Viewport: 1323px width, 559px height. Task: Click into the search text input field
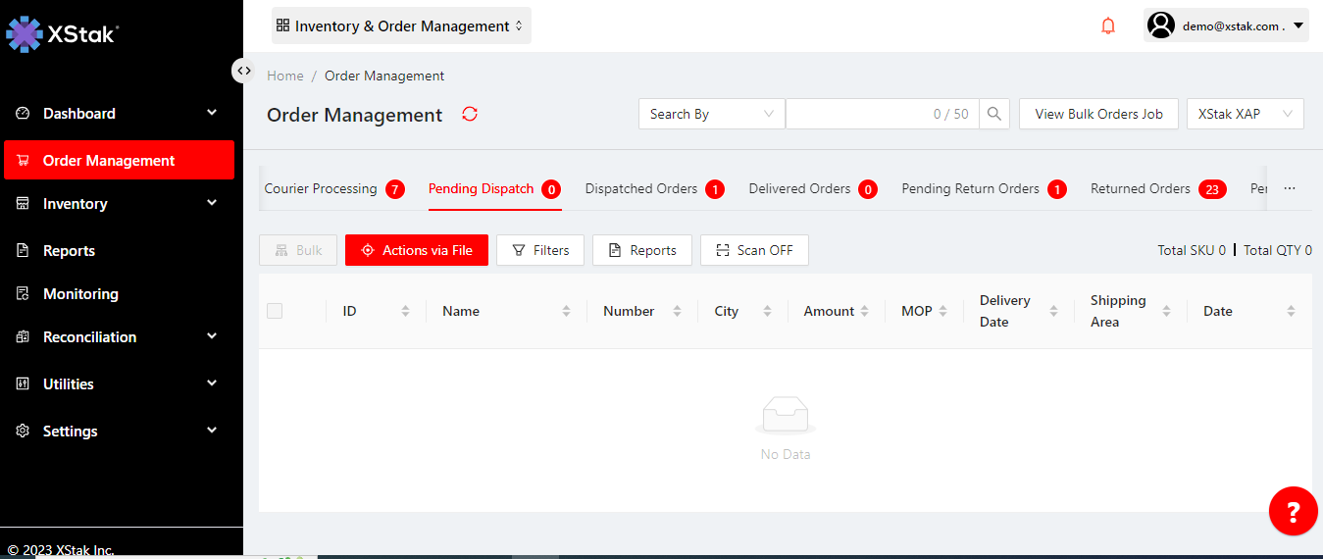(858, 114)
